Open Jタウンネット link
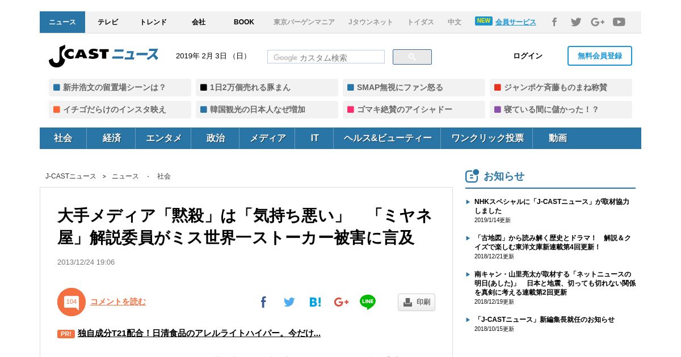The width and height of the screenshot is (681, 357). (371, 22)
